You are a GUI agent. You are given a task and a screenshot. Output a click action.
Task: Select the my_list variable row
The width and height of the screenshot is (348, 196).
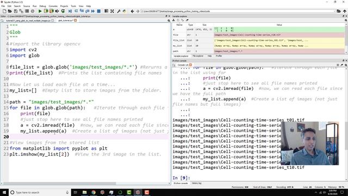click(x=259, y=46)
